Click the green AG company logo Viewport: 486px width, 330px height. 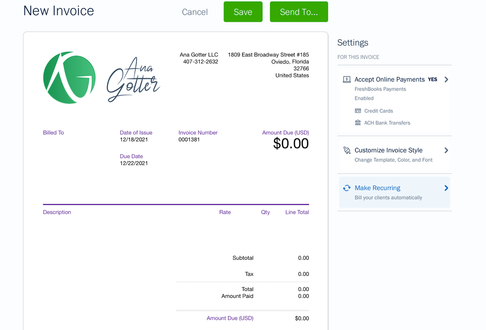click(x=69, y=78)
